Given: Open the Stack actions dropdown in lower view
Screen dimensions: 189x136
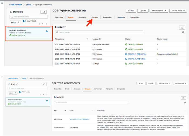Looking at the screenshot, I should coord(164,83).
